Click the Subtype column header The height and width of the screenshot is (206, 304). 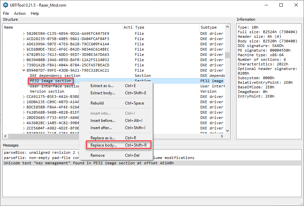[x=212, y=27]
